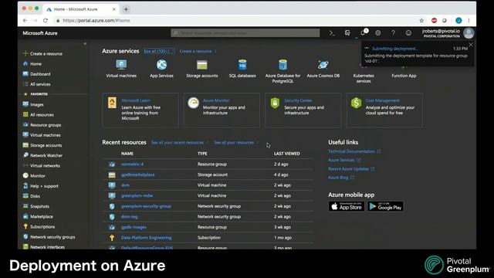Open SQL databases service icon
The width and height of the screenshot is (494, 278).
pos(242,65)
